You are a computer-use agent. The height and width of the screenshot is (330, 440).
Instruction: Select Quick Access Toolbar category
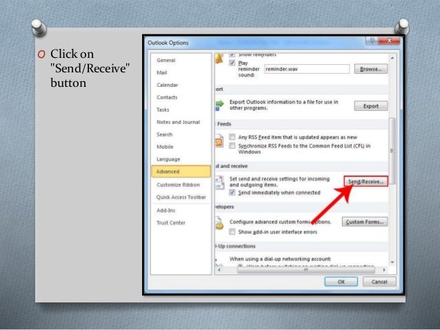[x=181, y=197]
